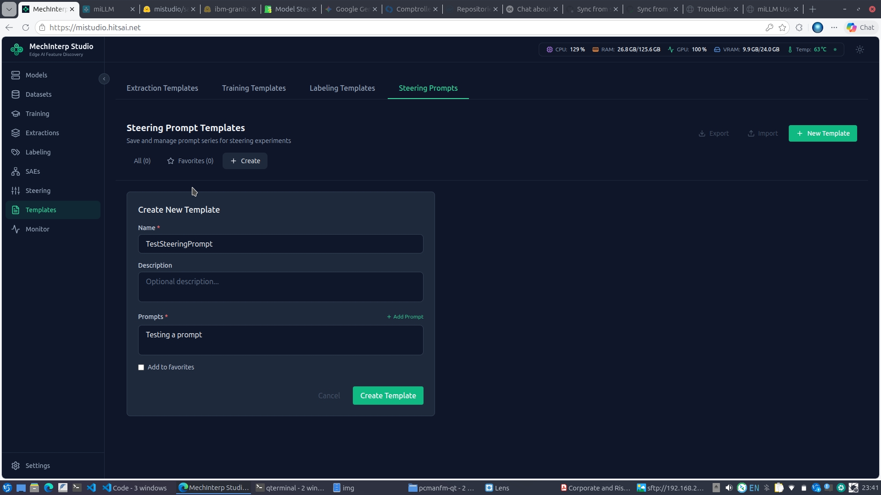Screen dimensions: 881x495
Task: Go to Training in the sidebar
Action: pyautogui.click(x=53, y=114)
